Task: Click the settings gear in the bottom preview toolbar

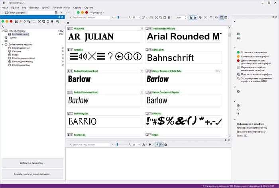Action: pyautogui.click(x=166, y=145)
